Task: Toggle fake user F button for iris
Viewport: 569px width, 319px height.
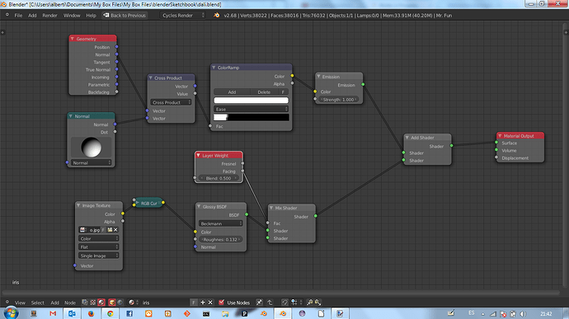Action: [x=194, y=303]
